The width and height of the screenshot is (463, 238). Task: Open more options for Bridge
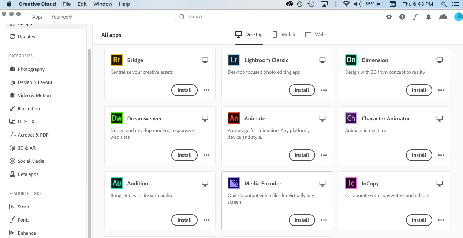click(x=206, y=90)
